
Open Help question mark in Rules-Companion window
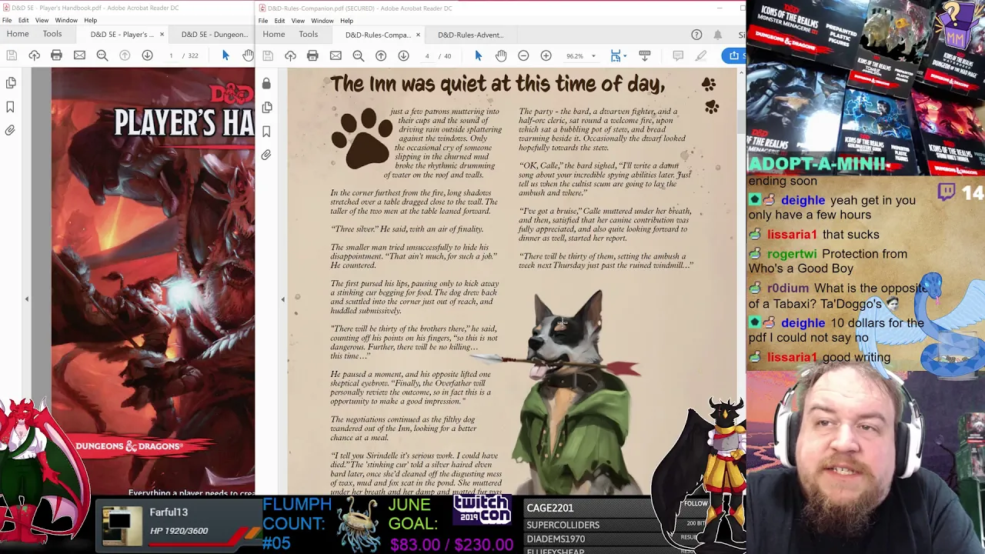[696, 35]
